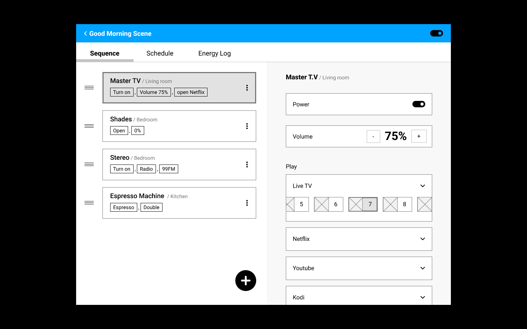This screenshot has height=329, width=527.
Task: Toggle the Power switch for Master T.V
Action: [x=419, y=104]
